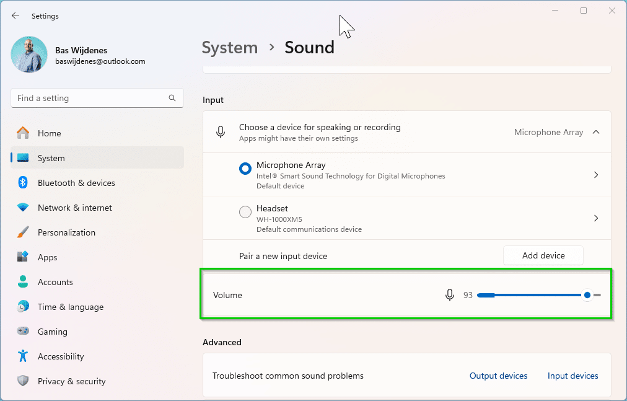
Task: Click the Find a setting search box
Action: (90, 98)
